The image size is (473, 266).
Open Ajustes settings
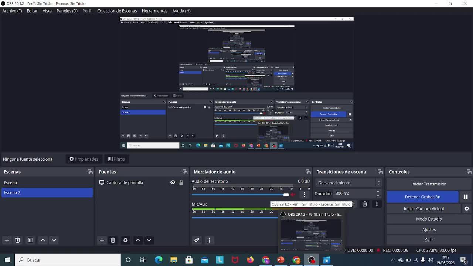tap(429, 229)
